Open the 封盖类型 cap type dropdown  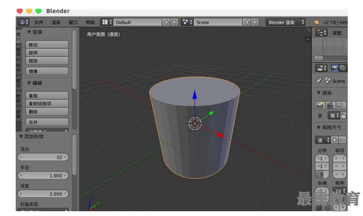pyautogui.click(x=43, y=209)
